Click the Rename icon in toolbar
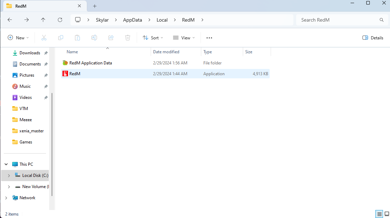This screenshot has width=390, height=218. (94, 38)
